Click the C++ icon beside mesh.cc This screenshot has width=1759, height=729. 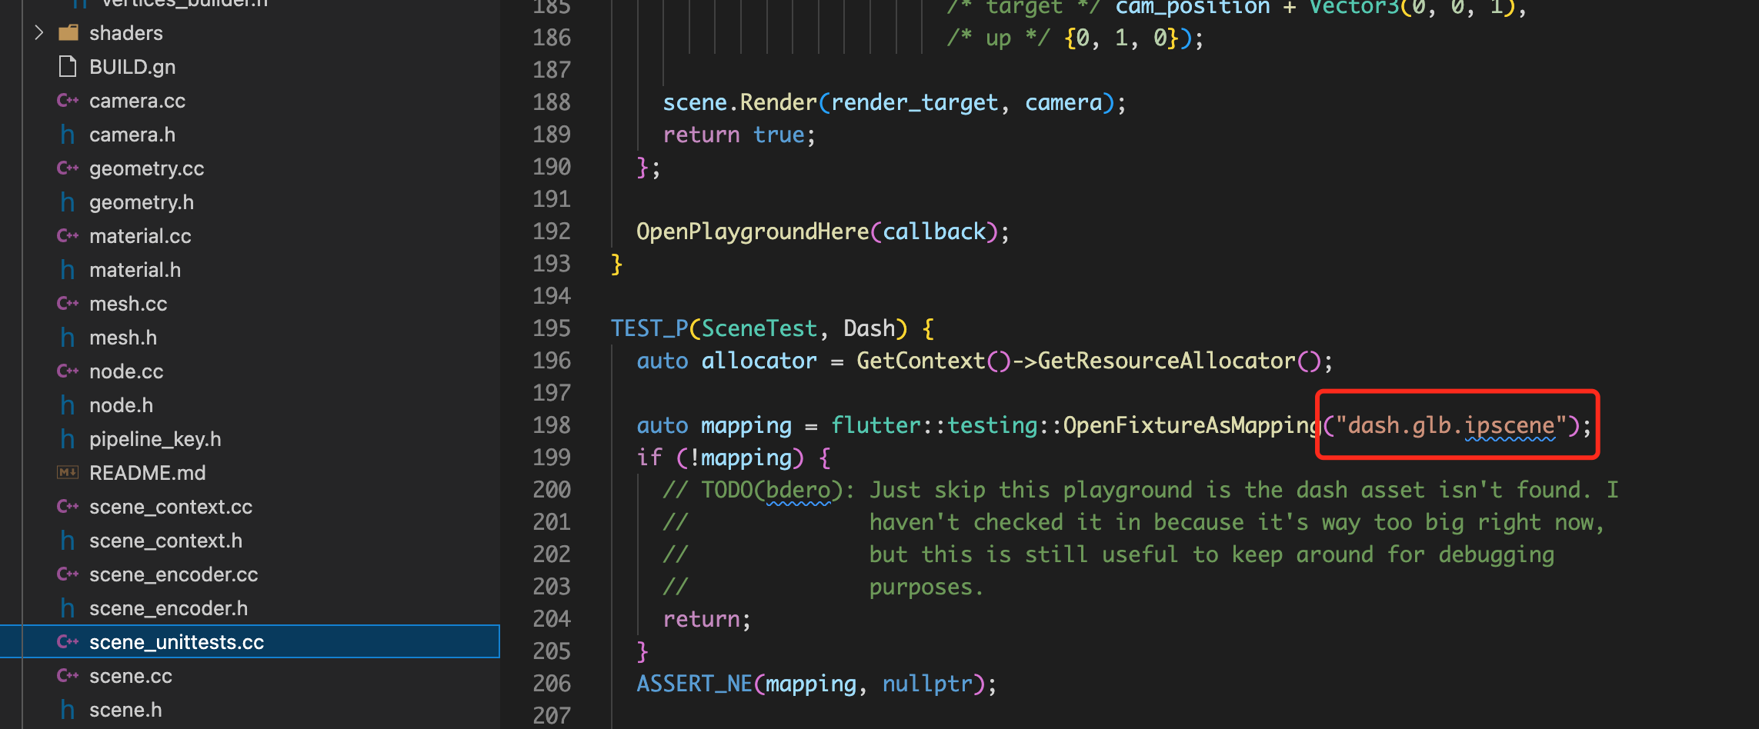68,303
